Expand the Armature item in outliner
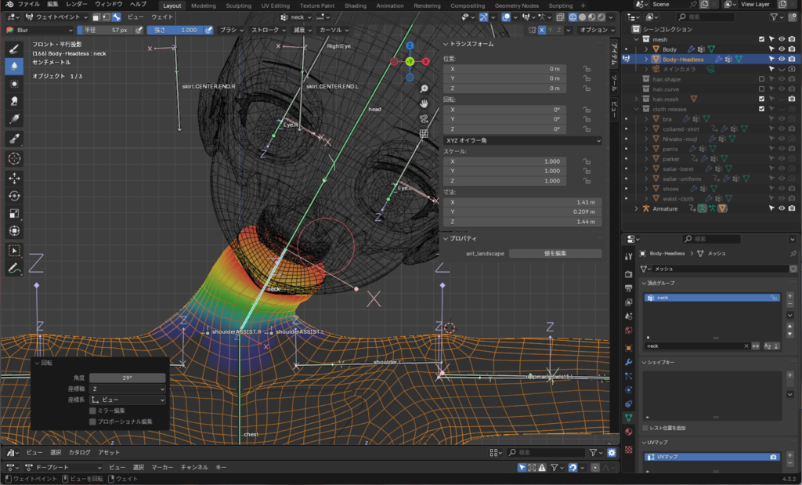 coord(636,208)
